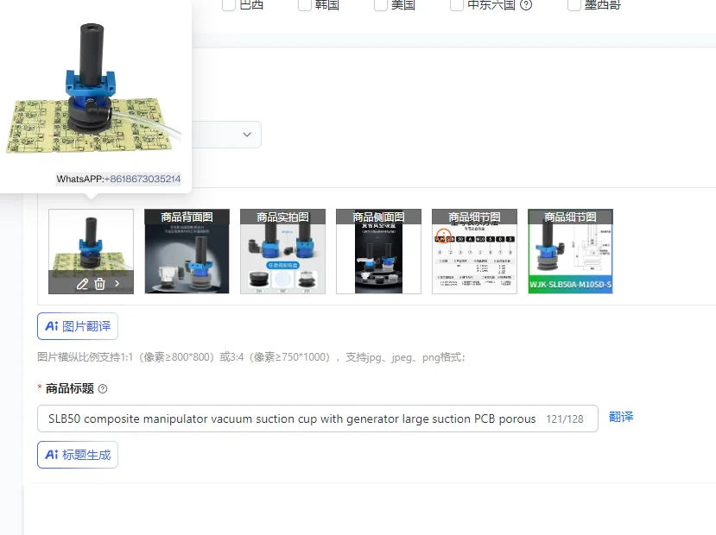The image size is (716, 535).
Task: Click the image ratio hint text 图片横纵比例支持1:1
Action: (x=251, y=357)
